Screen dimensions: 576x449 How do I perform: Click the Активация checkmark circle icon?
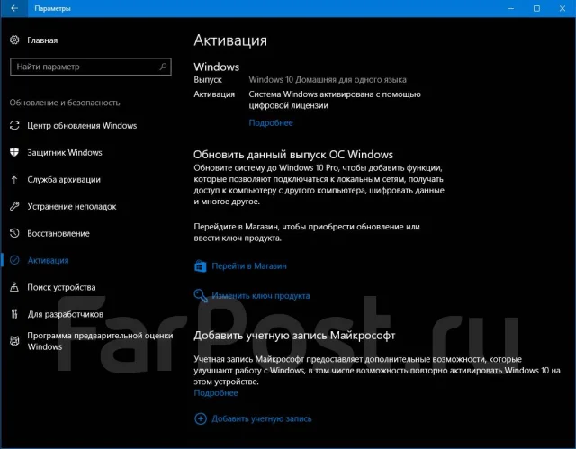[x=14, y=260]
